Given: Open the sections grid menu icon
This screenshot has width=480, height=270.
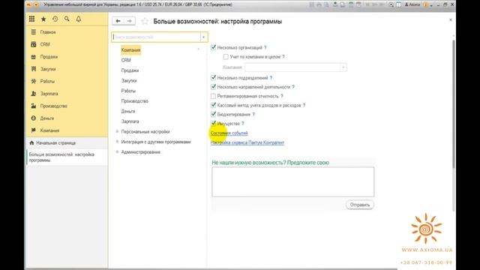Looking at the screenshot, I should 31,19.
